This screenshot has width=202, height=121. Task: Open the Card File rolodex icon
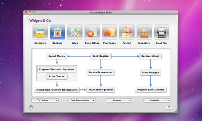[x=161, y=32]
